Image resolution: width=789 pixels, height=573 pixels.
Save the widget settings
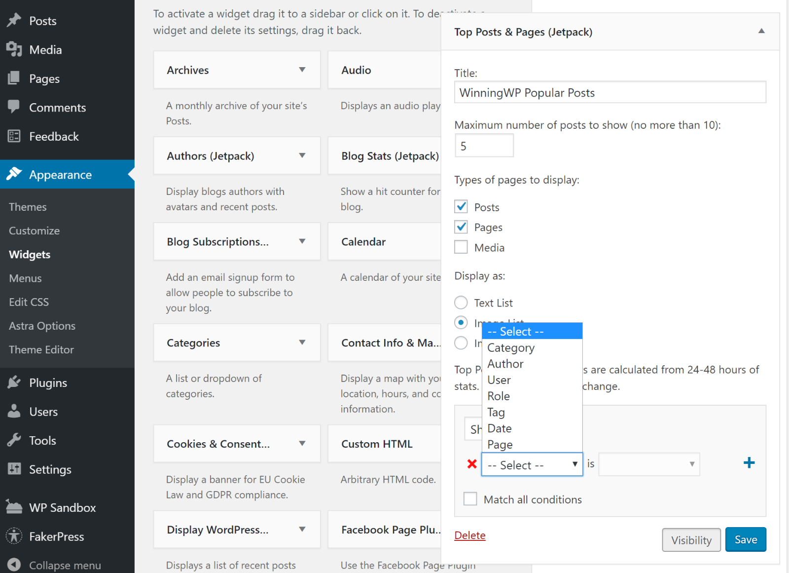(746, 539)
